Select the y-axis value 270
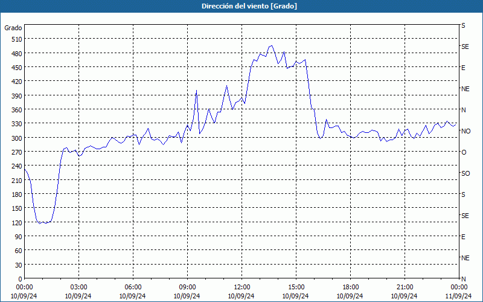Viewport: 483px width, 302px height. (18, 152)
